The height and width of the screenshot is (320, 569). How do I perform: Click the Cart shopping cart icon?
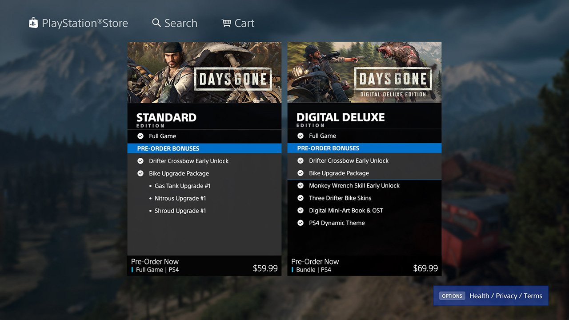[x=227, y=23]
